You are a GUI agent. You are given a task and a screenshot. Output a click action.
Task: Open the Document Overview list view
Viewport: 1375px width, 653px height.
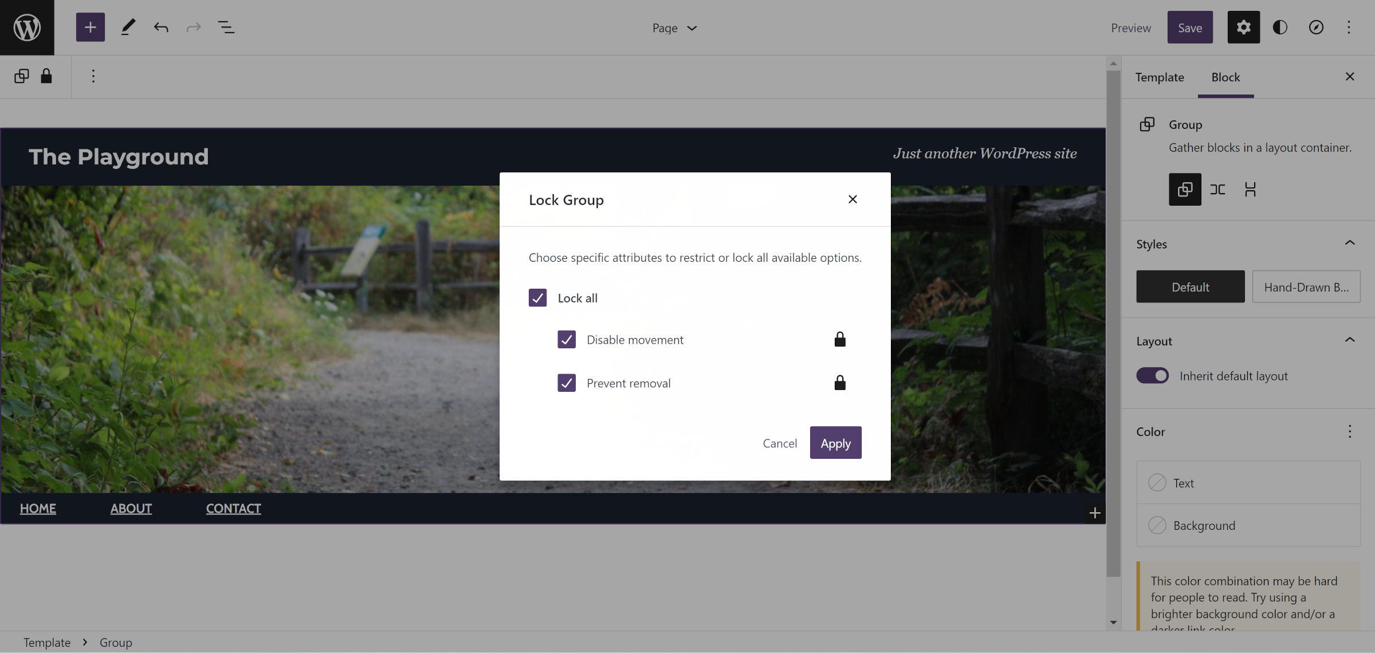coord(226,27)
